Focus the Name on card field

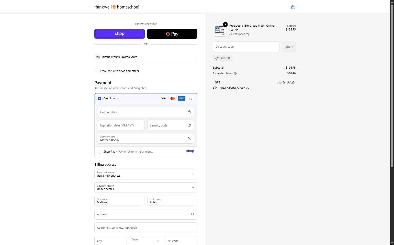coord(146,139)
